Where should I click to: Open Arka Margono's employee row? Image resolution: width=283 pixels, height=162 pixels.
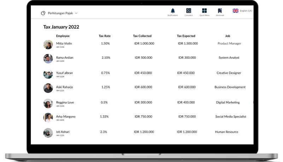(x=145, y=118)
